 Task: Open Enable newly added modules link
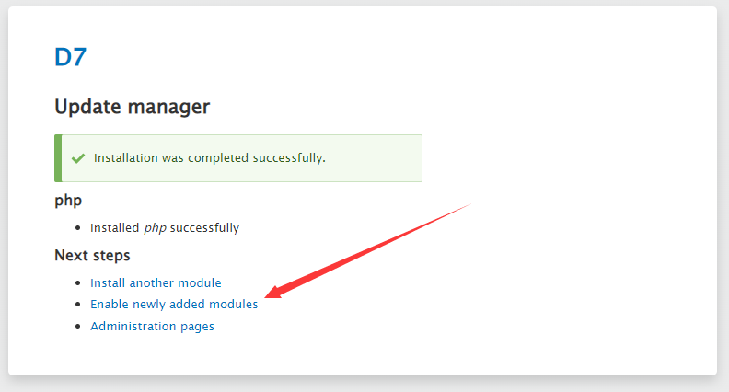pyautogui.click(x=174, y=304)
